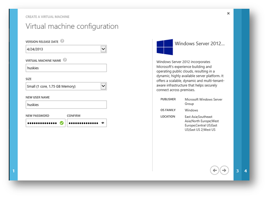Click the OS FAMILY label

pyautogui.click(x=168, y=110)
